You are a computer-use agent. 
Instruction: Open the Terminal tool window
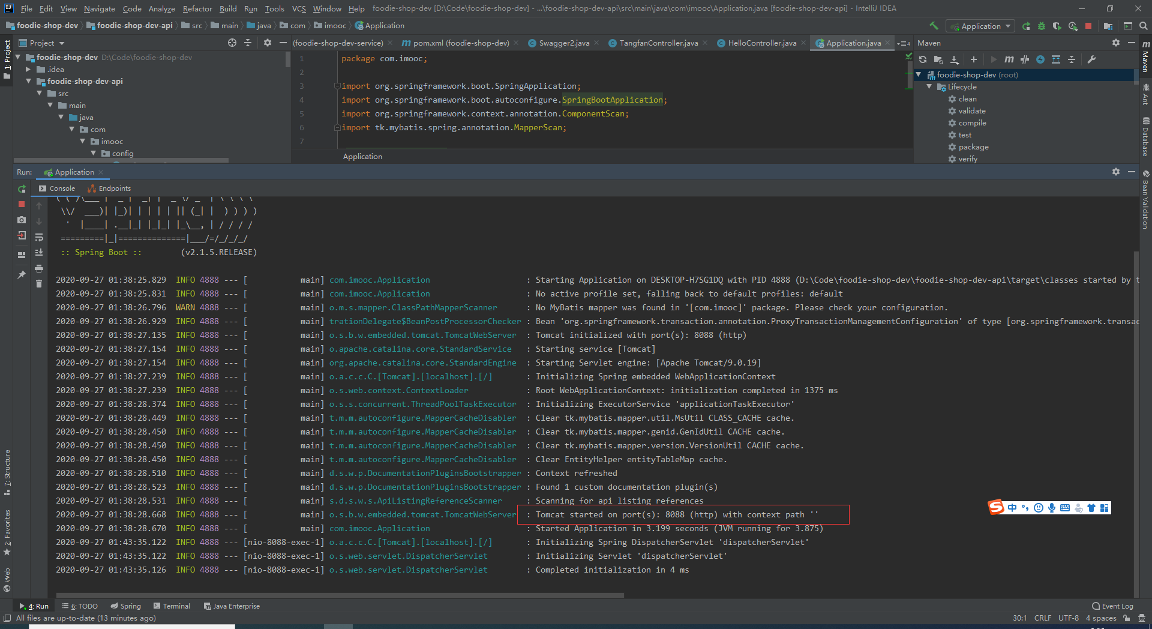(x=172, y=606)
